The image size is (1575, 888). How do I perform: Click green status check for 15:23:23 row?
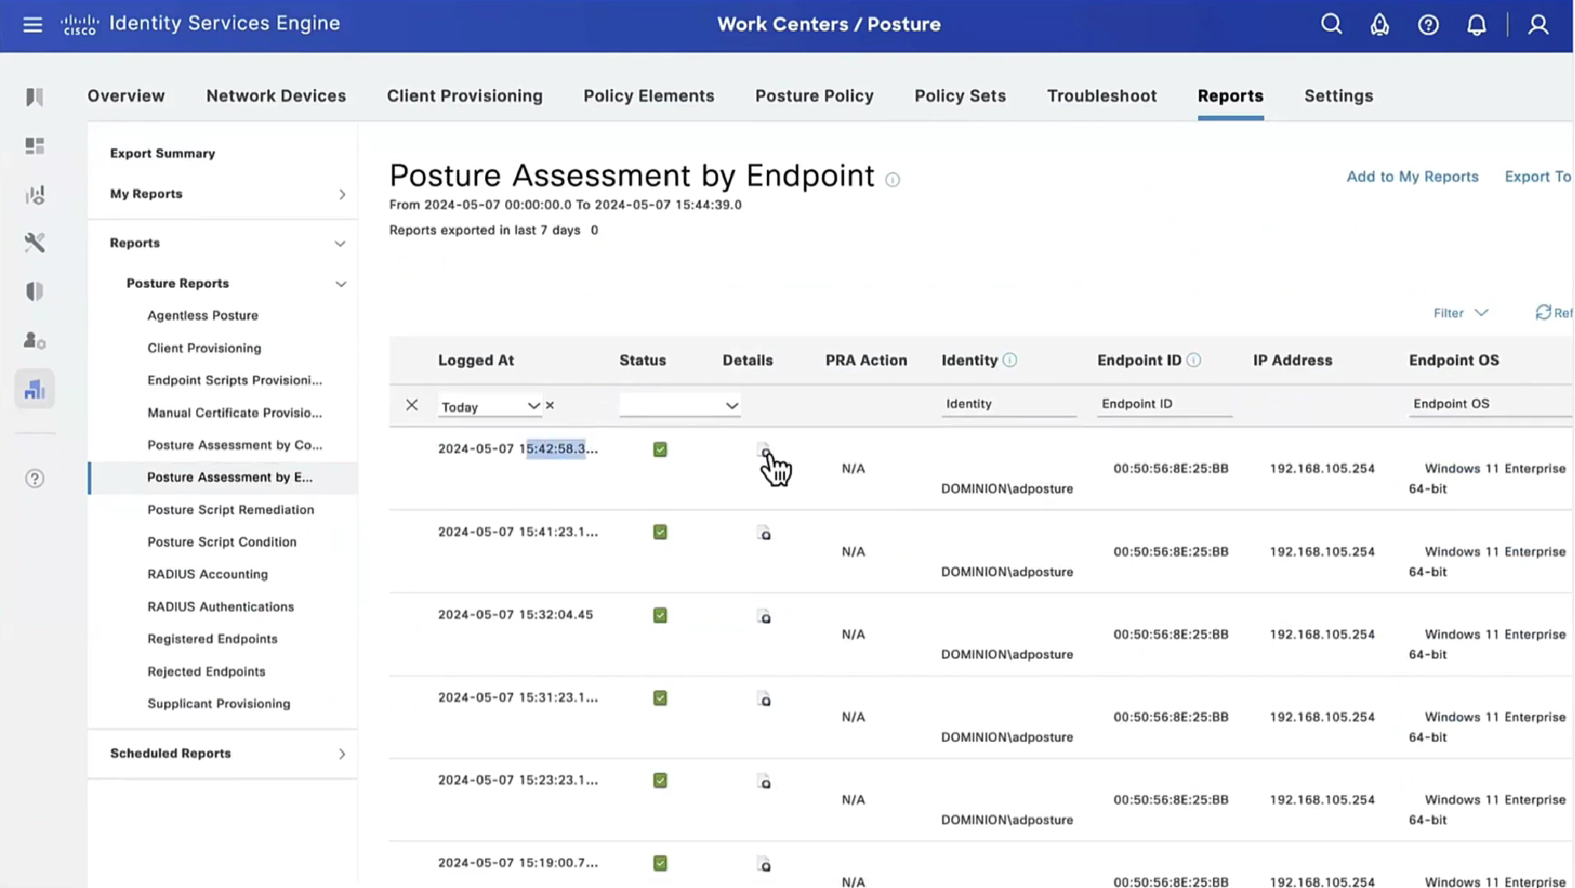660,781
